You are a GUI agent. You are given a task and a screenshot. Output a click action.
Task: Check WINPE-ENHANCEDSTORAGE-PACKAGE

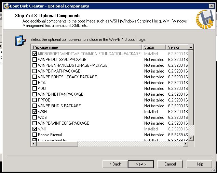tap(35, 65)
